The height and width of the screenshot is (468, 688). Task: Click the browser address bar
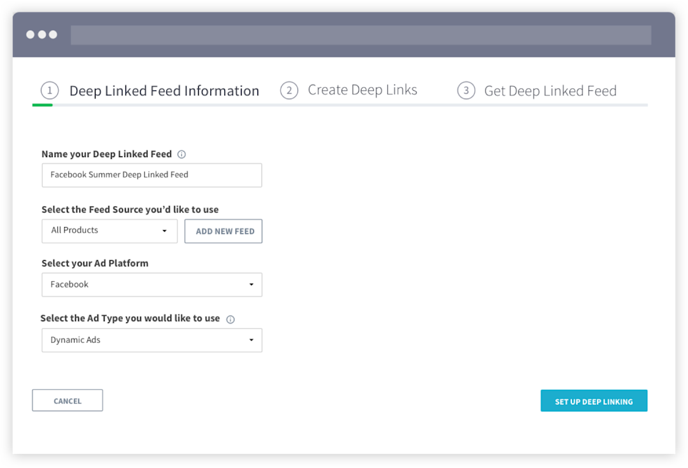[x=361, y=35]
